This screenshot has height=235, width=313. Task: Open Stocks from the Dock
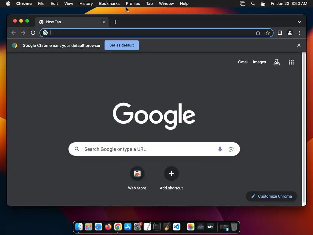(201, 227)
